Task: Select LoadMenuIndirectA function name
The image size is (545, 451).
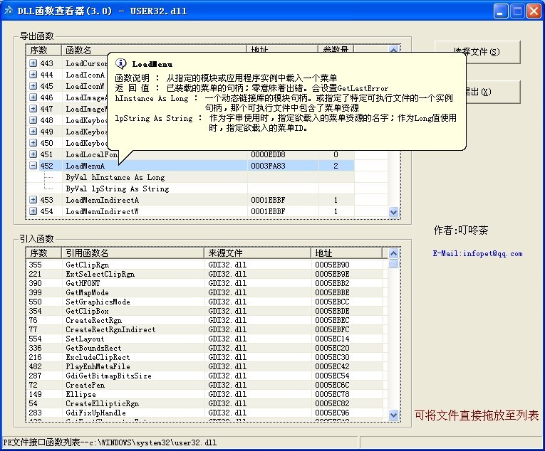Action: 102,200
